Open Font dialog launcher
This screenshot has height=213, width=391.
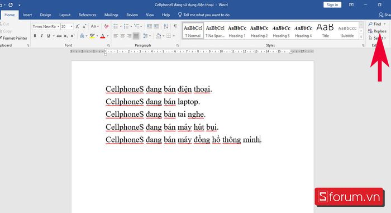point(108,45)
